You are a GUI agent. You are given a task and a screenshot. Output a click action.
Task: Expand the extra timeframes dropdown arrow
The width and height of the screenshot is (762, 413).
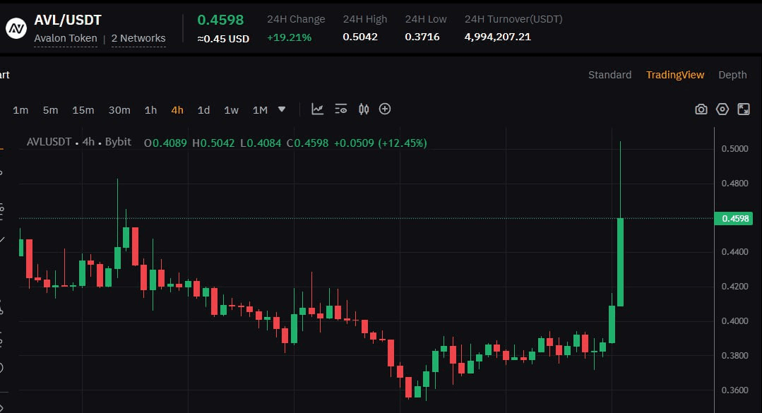pyautogui.click(x=281, y=110)
